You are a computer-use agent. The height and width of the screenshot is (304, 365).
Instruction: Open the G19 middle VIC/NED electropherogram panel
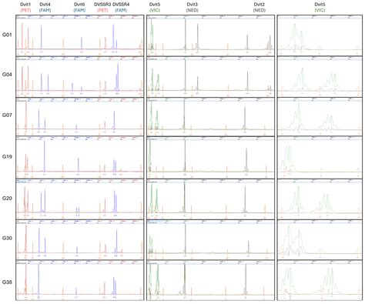tap(210, 158)
